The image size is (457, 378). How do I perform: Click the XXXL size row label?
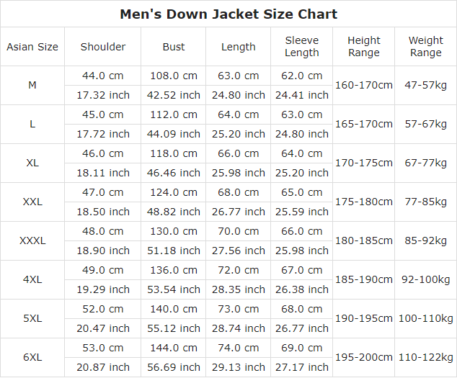(x=32, y=240)
